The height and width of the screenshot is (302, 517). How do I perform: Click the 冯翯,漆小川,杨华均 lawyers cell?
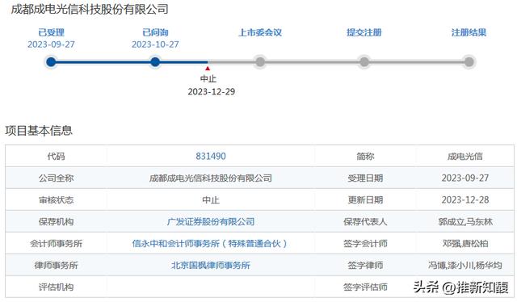[465, 265]
